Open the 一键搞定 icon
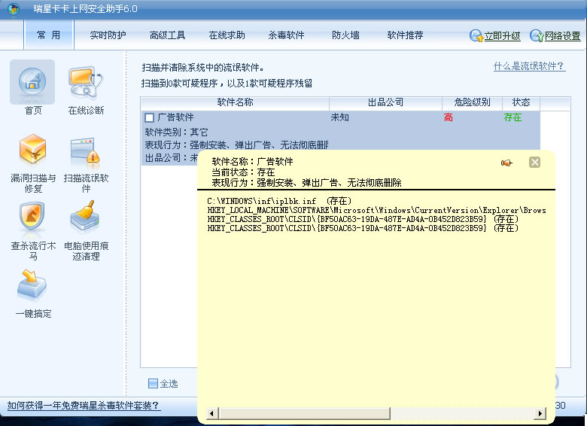The height and width of the screenshot is (426, 587). (32, 285)
